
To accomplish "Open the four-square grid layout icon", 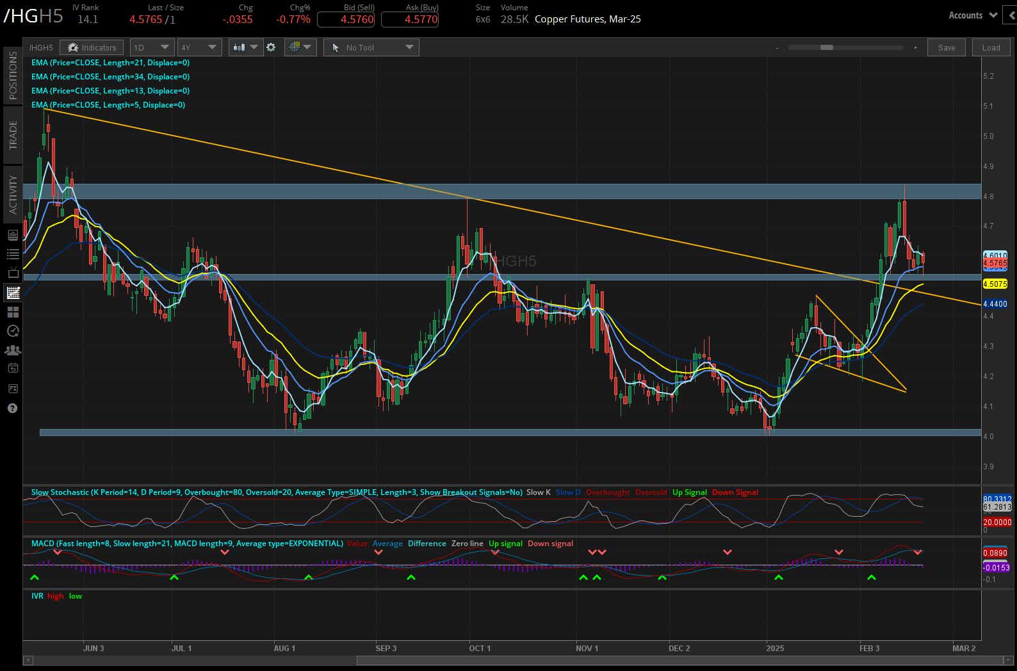I will tap(12, 312).
